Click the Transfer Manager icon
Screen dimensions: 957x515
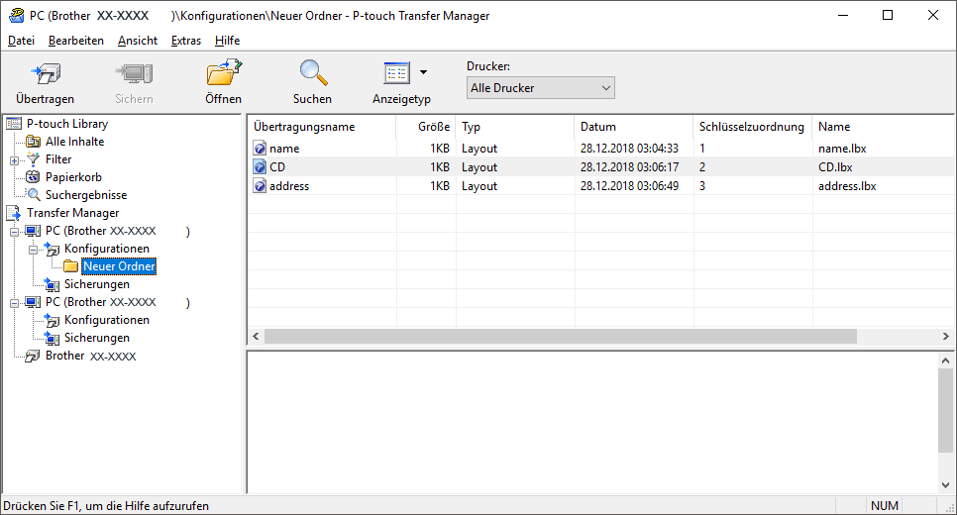[14, 213]
